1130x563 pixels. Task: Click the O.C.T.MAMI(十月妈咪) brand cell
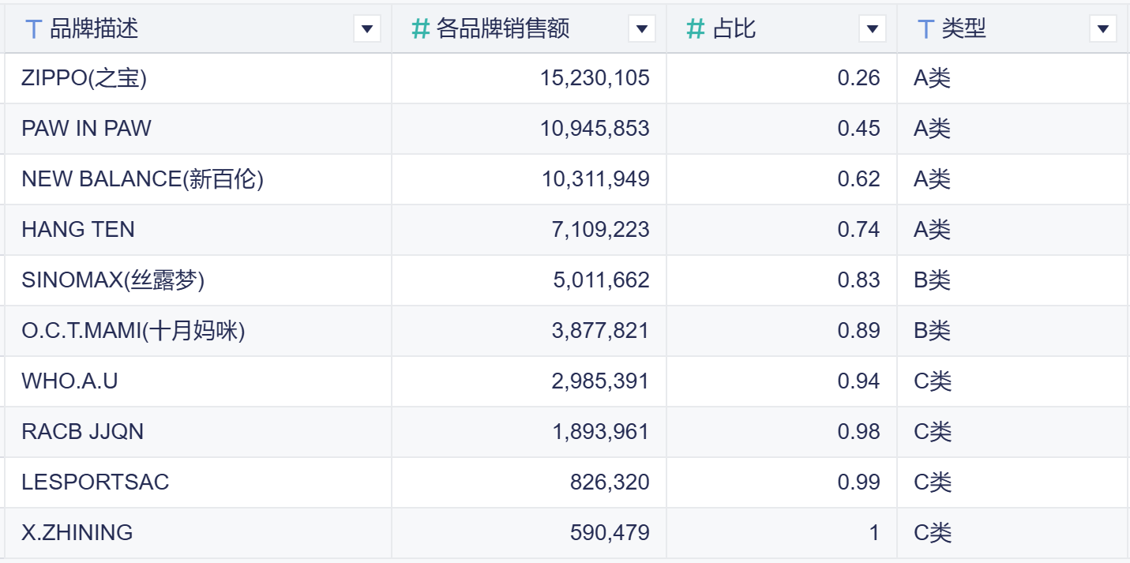[198, 331]
